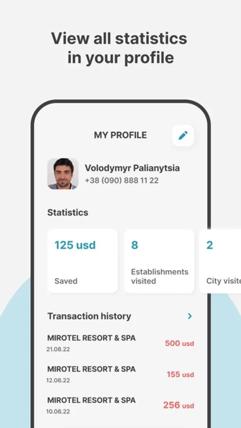Tap the number 2 in City card
Image resolution: width=241 pixels, height=428 pixels.
210,245
